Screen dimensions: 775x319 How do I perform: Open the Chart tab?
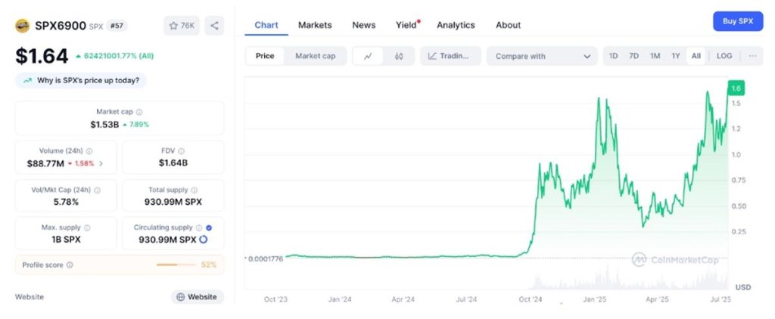(266, 25)
